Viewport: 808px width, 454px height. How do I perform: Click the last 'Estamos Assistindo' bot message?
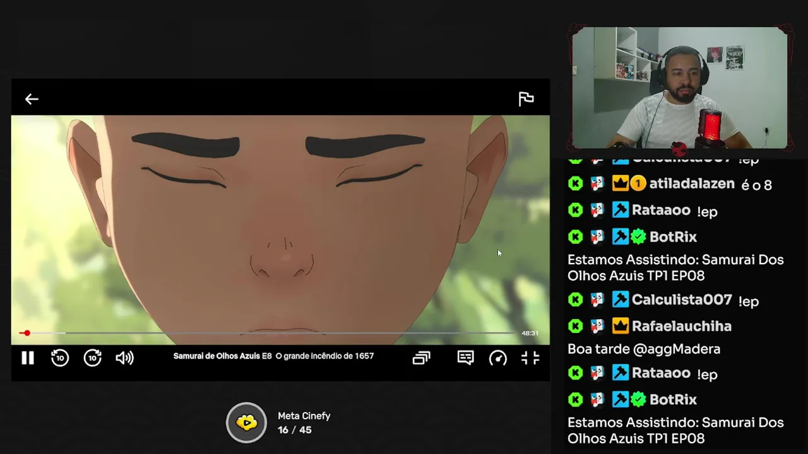[675, 430]
